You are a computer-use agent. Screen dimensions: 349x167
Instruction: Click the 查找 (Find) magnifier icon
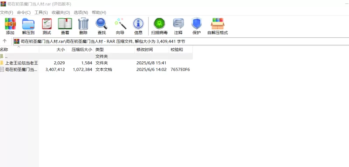tap(102, 24)
